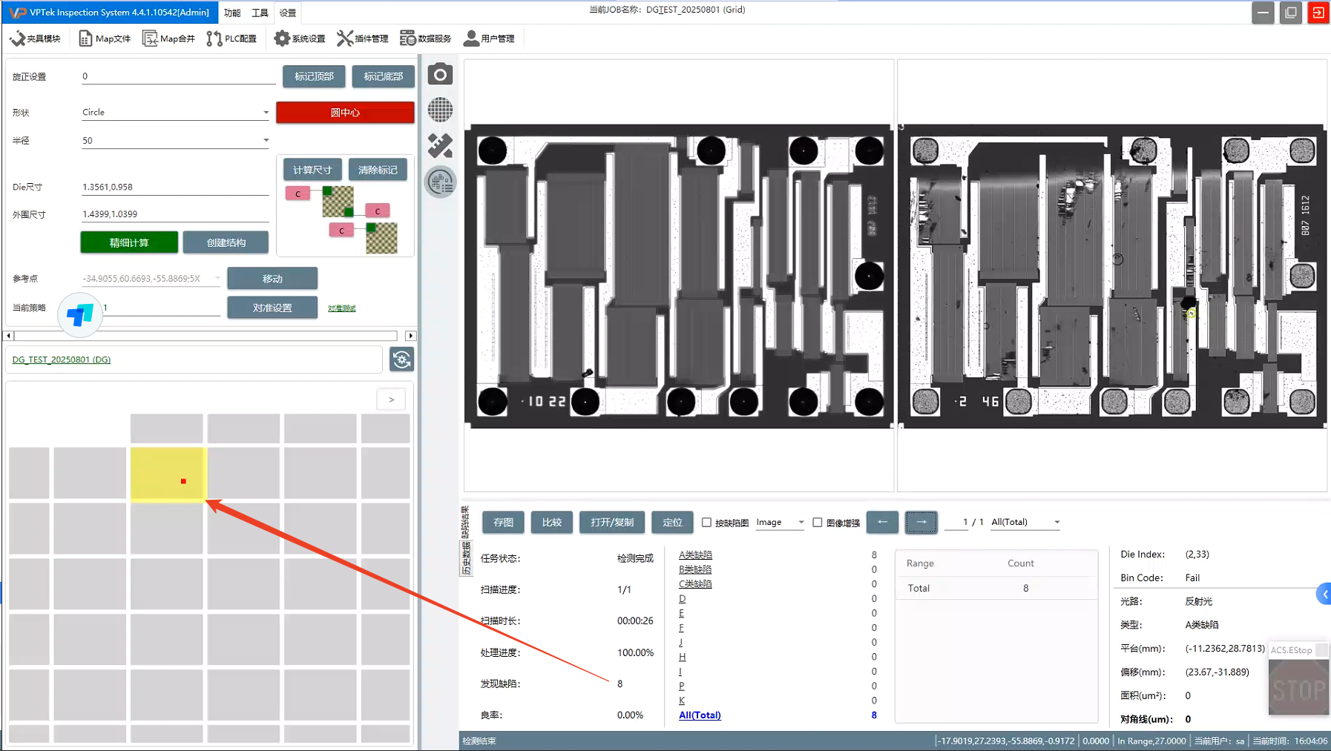Select the yellow highlighted die cell

(167, 474)
